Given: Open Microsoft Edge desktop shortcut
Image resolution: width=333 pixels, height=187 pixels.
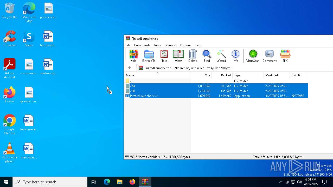Looking at the screenshot, I should [29, 12].
